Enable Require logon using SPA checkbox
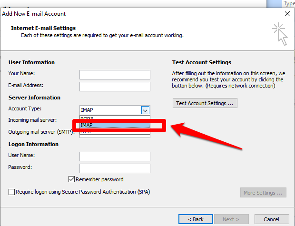The width and height of the screenshot is (295, 226). 11,192
